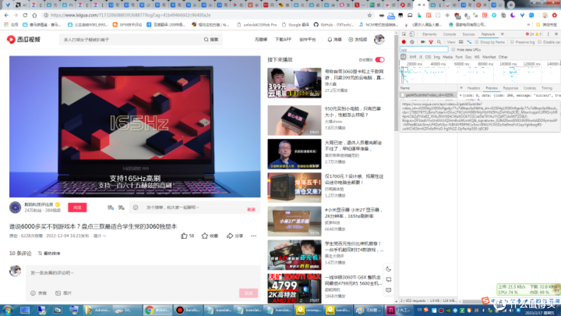561x316 pixels.
Task: Open the comment sort order option
Action: click(49, 254)
